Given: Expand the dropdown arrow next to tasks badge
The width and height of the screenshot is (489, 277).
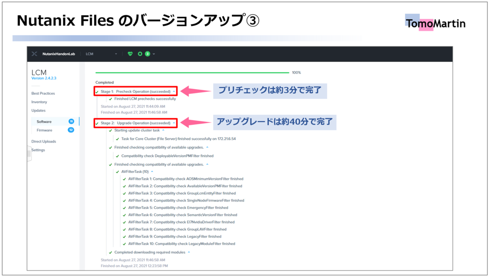Looking at the screenshot, I should pyautogui.click(x=154, y=54).
